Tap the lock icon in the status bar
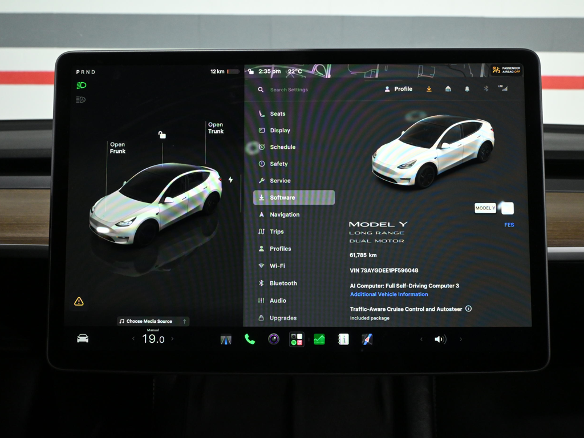Viewport: 584px width, 438px height. pyautogui.click(x=251, y=71)
